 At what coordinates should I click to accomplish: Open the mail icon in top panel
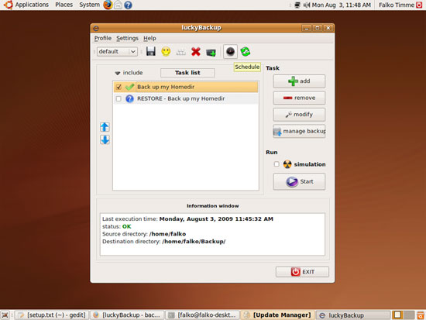pyautogui.click(x=118, y=5)
